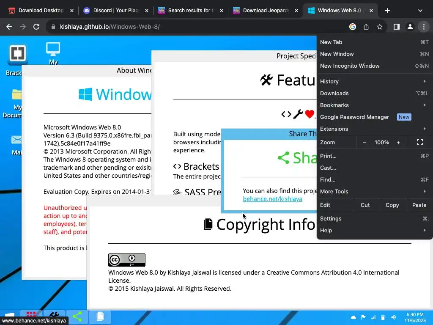Click the green share icon on taskbar

tap(77, 317)
